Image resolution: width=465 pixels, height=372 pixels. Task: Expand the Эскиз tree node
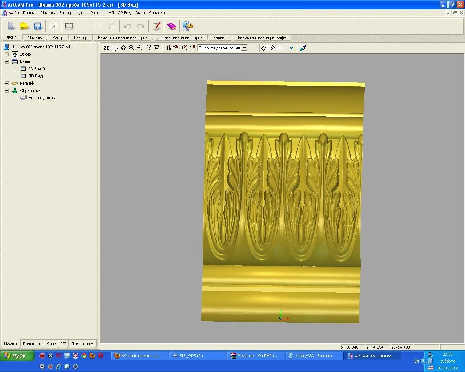pyautogui.click(x=7, y=54)
